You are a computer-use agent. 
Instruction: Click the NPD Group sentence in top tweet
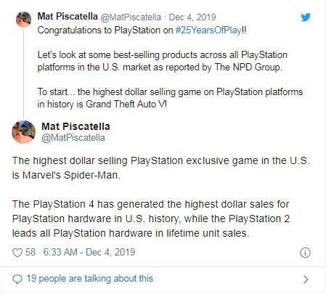[163, 61]
